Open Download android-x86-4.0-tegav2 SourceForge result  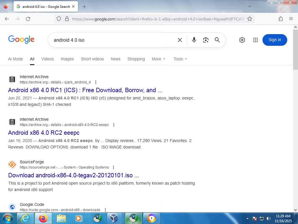(x=74, y=175)
